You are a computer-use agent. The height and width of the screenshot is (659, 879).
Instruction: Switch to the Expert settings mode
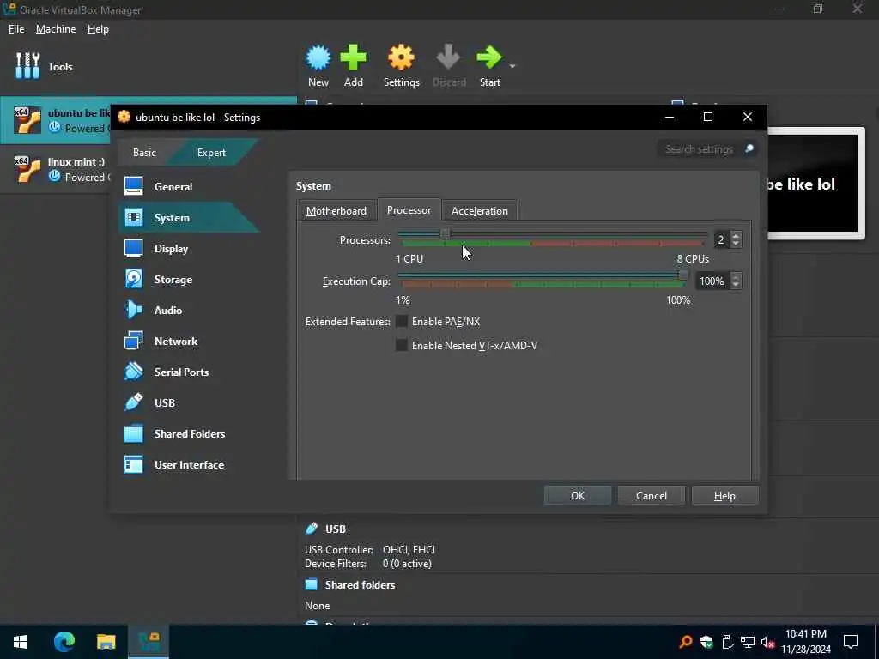coord(211,153)
